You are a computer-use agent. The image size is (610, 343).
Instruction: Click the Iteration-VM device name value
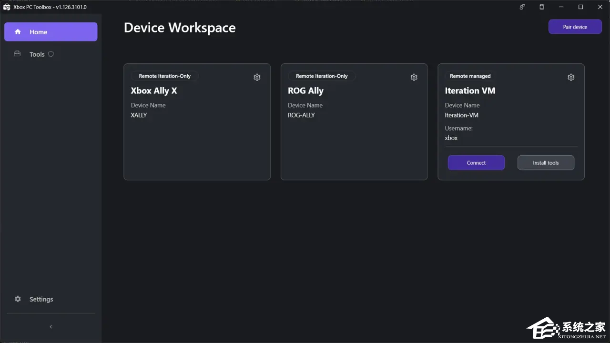[x=462, y=115]
